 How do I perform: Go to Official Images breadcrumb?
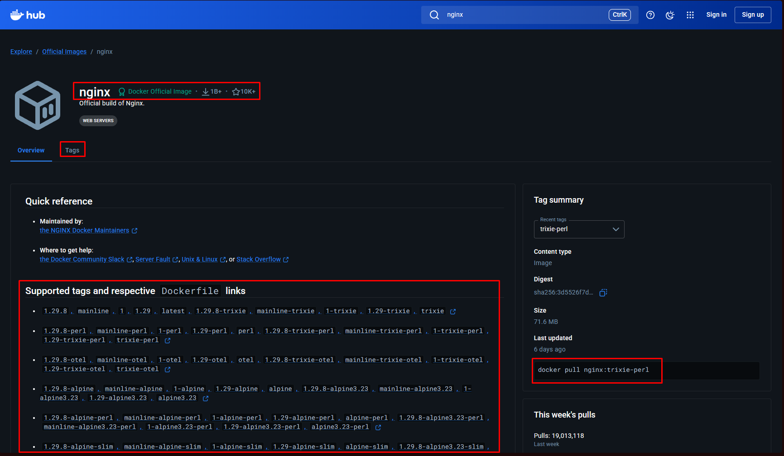tap(64, 52)
